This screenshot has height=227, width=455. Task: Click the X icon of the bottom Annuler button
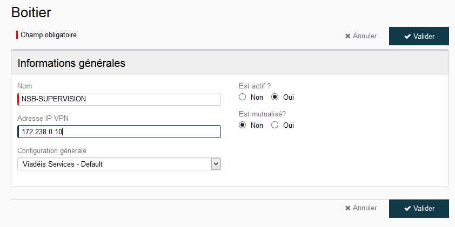click(x=347, y=208)
